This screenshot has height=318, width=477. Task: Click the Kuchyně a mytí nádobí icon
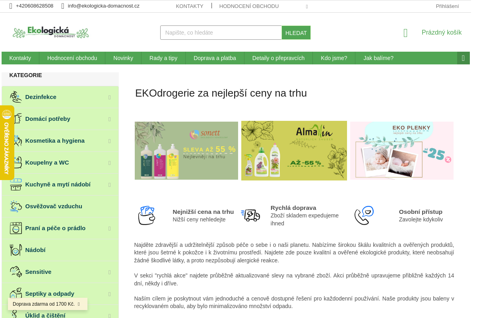click(x=16, y=184)
